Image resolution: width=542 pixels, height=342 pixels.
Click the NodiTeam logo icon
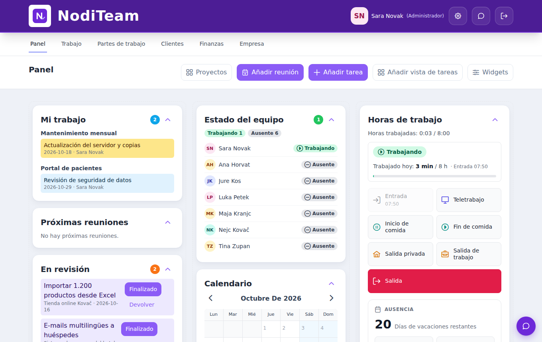[40, 16]
